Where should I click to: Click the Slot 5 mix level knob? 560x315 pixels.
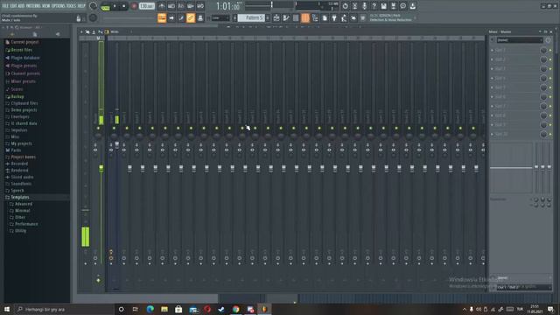coord(543,87)
